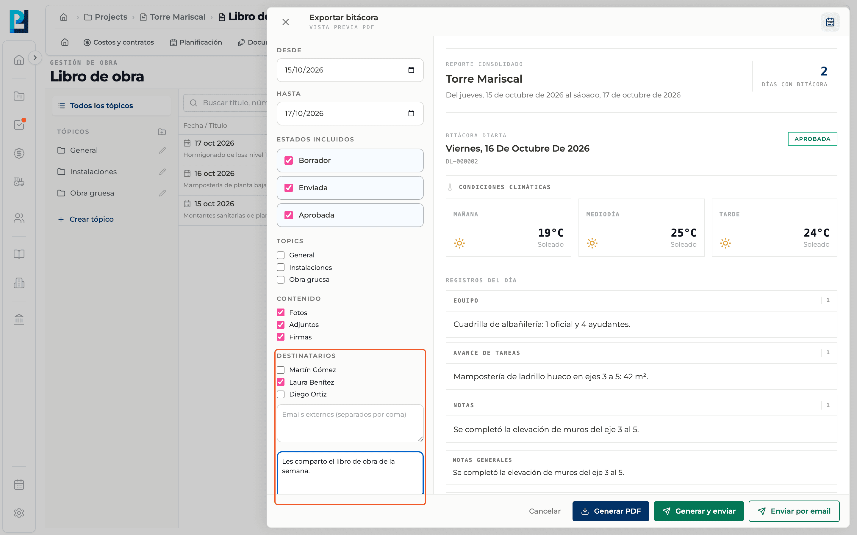Open the team people icon in sidebar
857x535 pixels.
(x=19, y=218)
